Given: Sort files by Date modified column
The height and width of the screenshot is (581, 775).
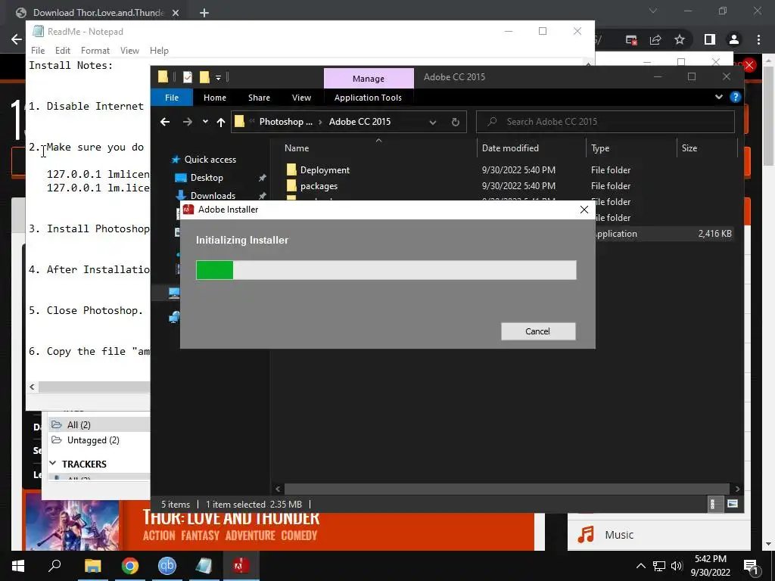Looking at the screenshot, I should [510, 148].
